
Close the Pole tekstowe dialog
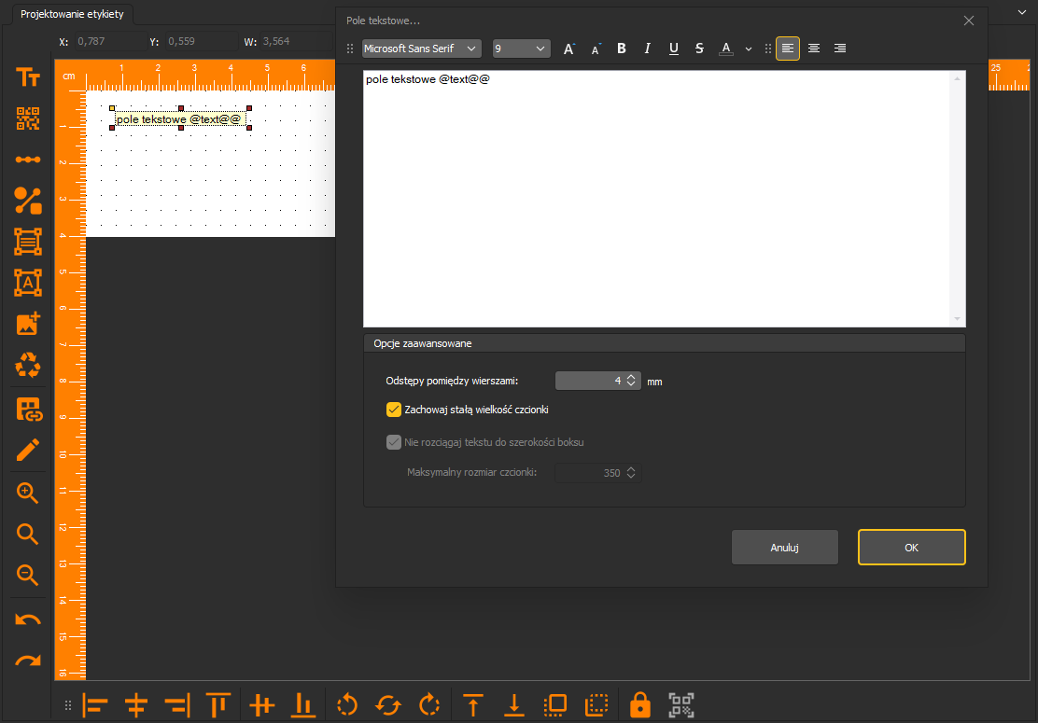tap(969, 21)
